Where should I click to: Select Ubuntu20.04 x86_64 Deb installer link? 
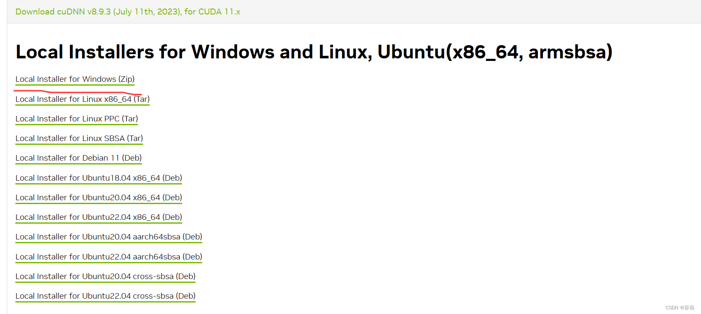98,197
